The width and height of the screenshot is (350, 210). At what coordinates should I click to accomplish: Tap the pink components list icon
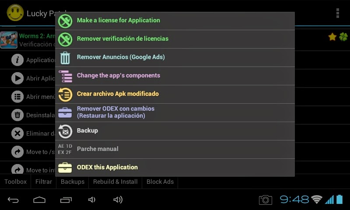[65, 76]
